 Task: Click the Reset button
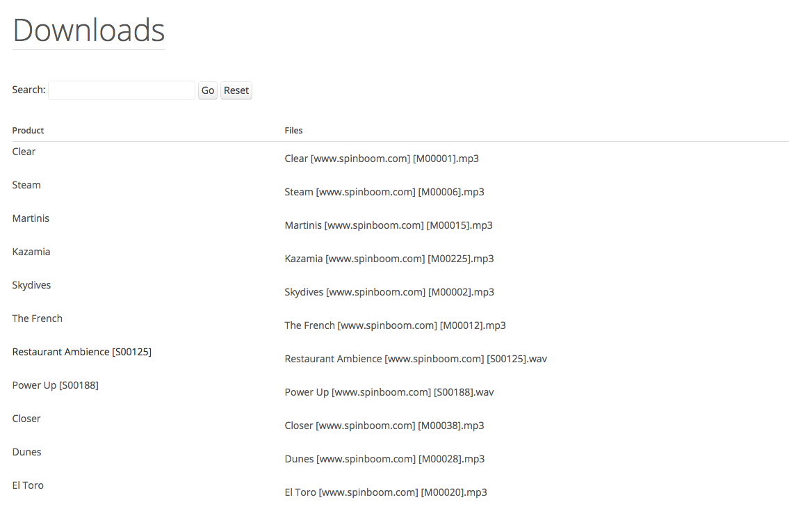pyautogui.click(x=236, y=90)
